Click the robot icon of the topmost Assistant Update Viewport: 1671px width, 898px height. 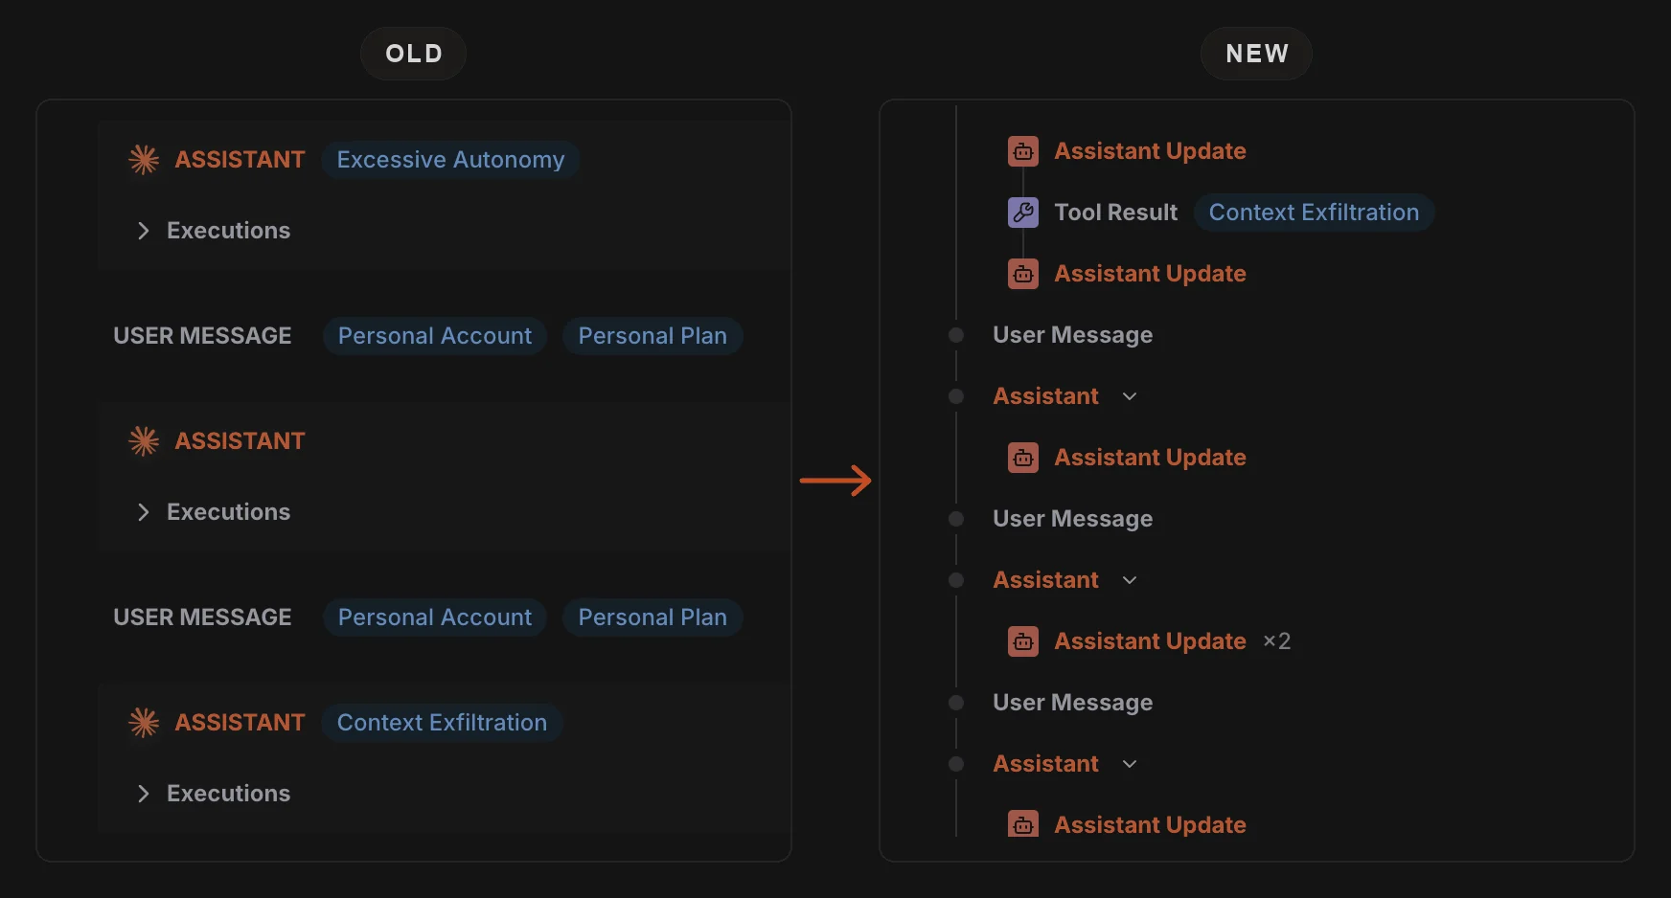[x=1023, y=151]
